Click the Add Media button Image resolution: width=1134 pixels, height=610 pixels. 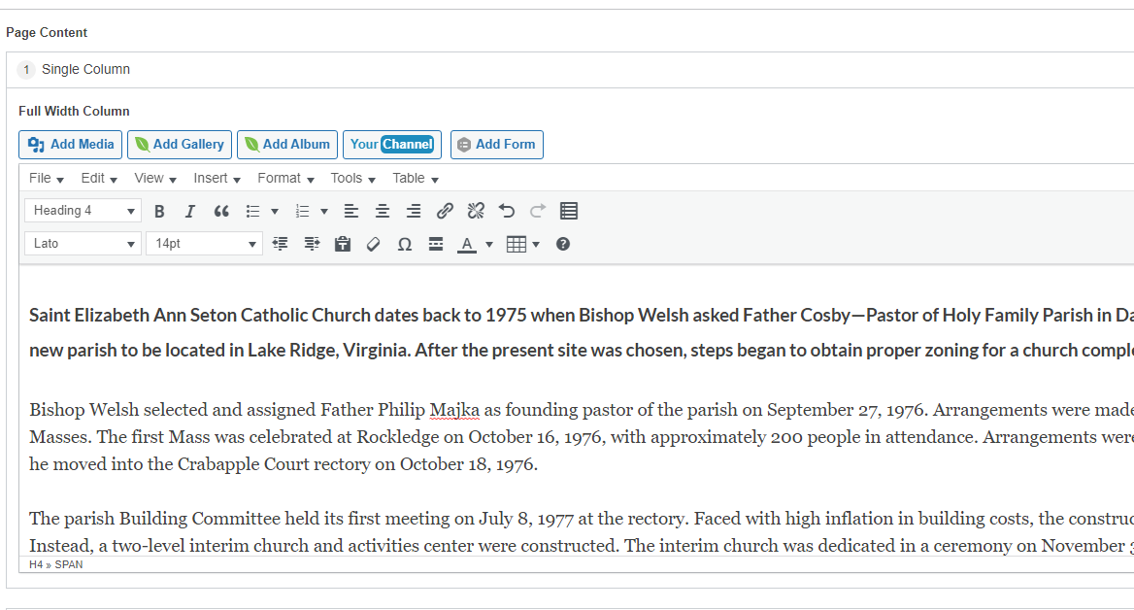point(71,145)
